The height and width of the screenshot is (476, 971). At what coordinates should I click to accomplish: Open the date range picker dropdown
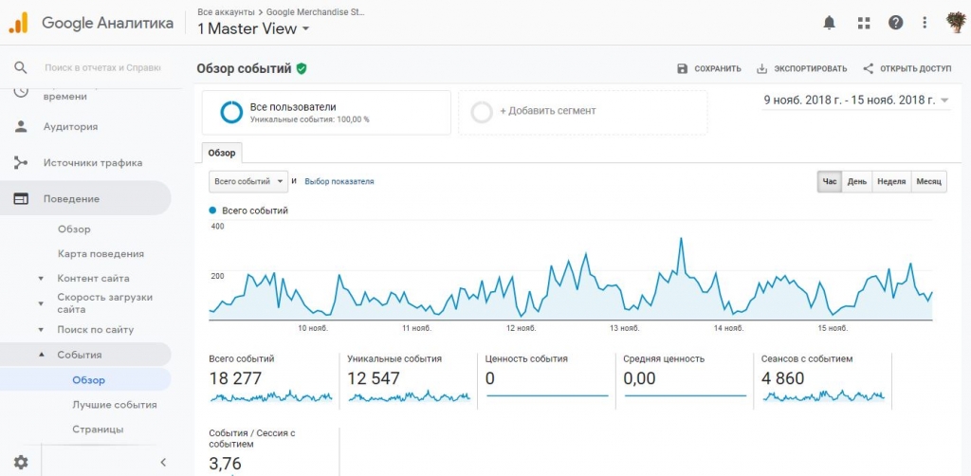(x=857, y=101)
